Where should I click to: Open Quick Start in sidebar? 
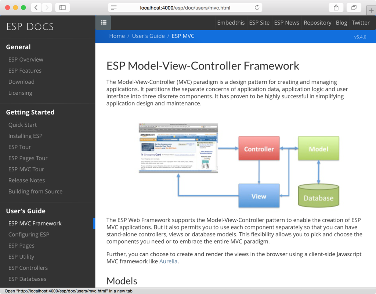point(22,125)
